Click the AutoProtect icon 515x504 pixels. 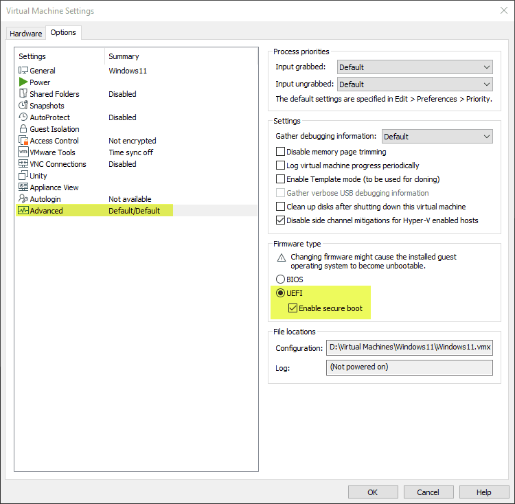coord(23,117)
